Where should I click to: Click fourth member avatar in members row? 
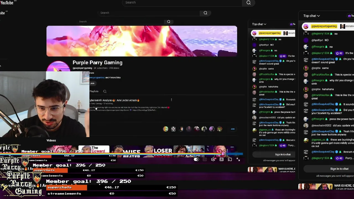189,129
